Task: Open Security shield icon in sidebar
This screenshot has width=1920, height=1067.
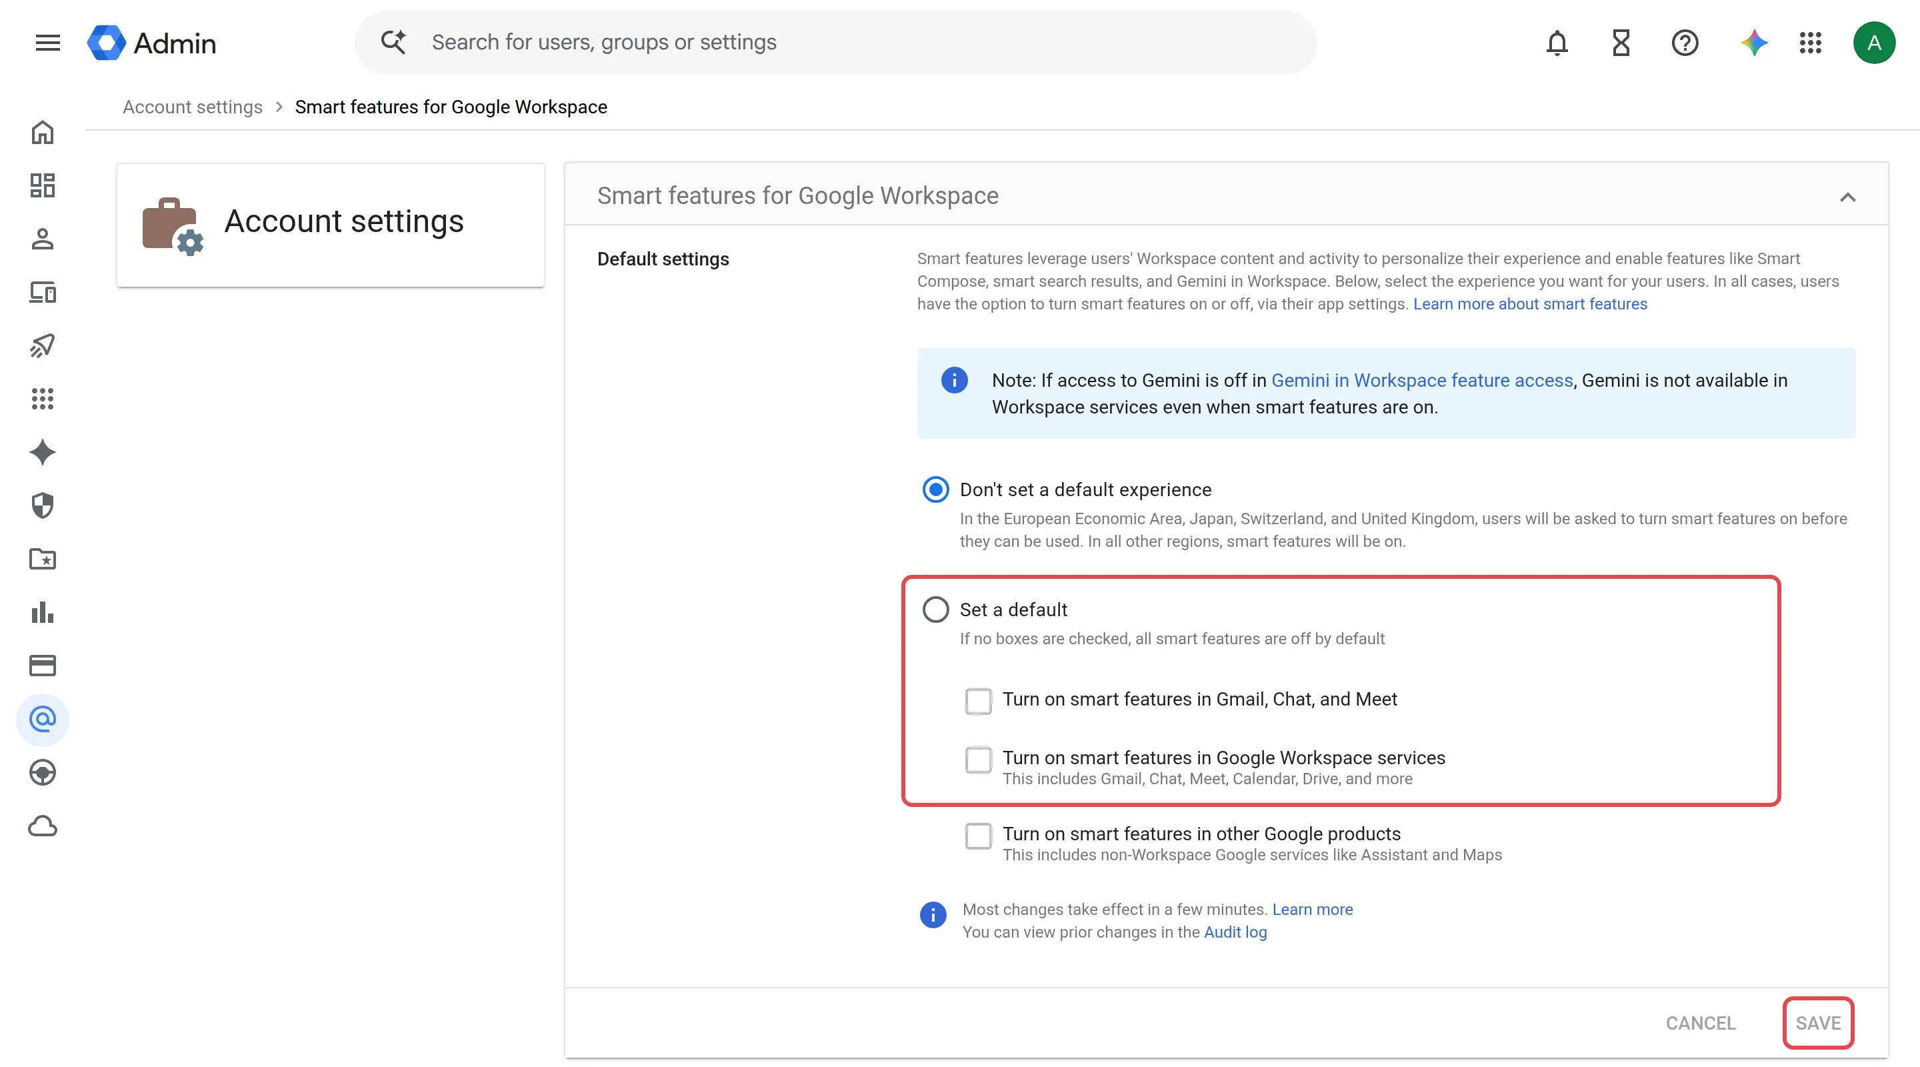Action: click(x=43, y=505)
